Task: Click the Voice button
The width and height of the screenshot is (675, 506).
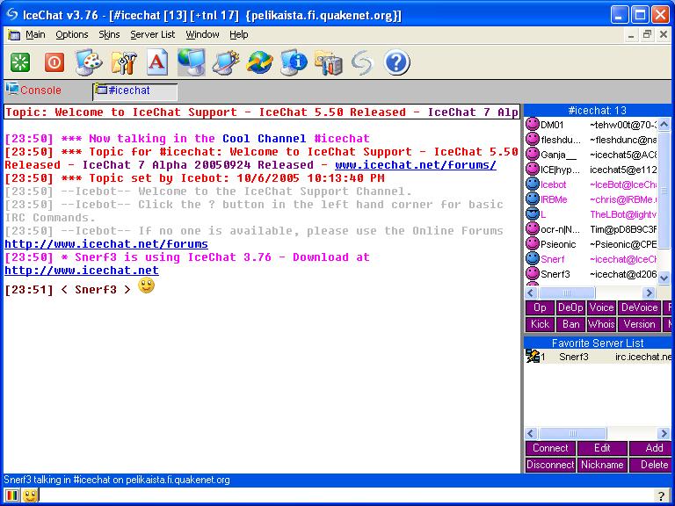Action: (601, 307)
